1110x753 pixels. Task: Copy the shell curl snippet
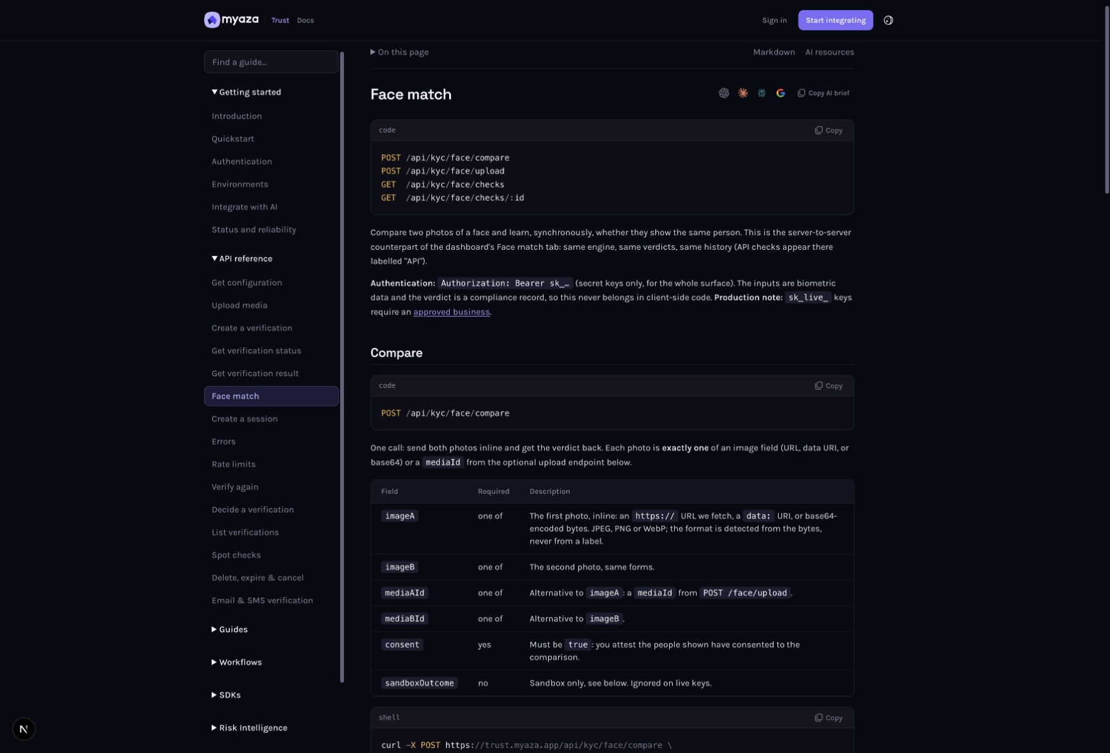828,718
